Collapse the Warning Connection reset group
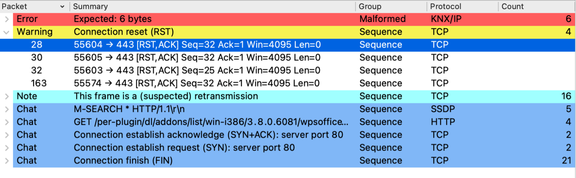This screenshot has width=576, height=178. click(x=6, y=32)
